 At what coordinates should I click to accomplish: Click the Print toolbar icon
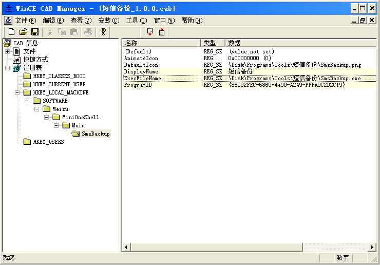coord(88,32)
